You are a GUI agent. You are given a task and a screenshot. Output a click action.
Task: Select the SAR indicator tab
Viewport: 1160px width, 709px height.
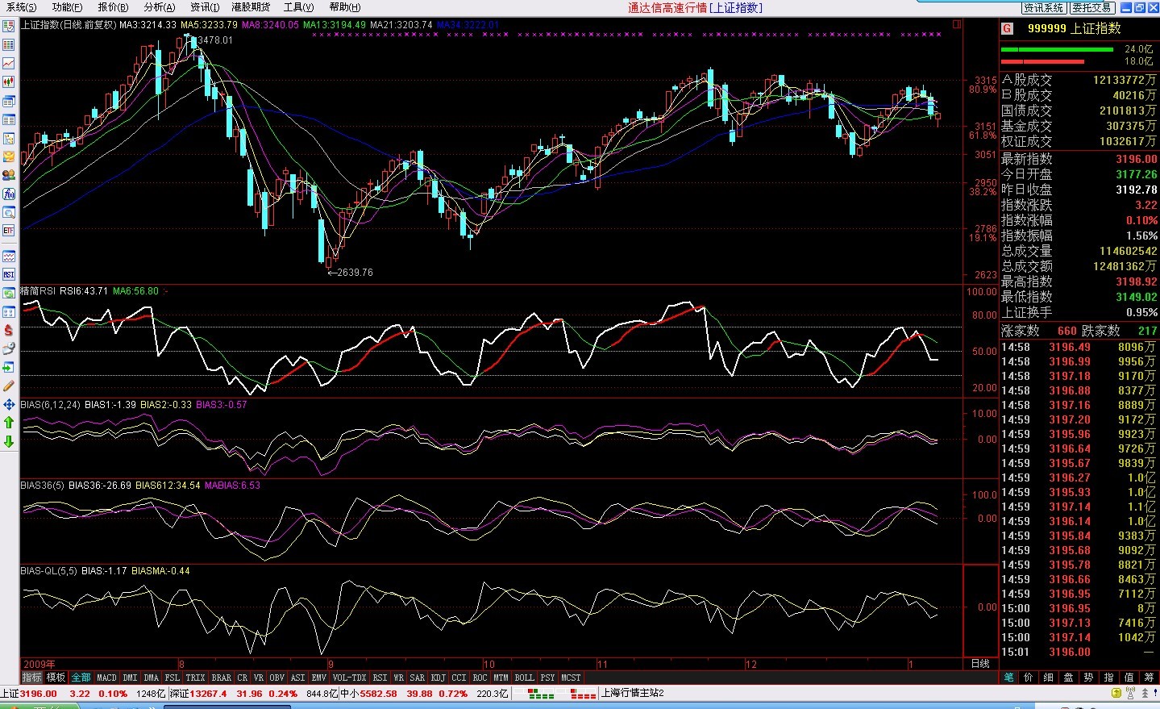click(417, 678)
